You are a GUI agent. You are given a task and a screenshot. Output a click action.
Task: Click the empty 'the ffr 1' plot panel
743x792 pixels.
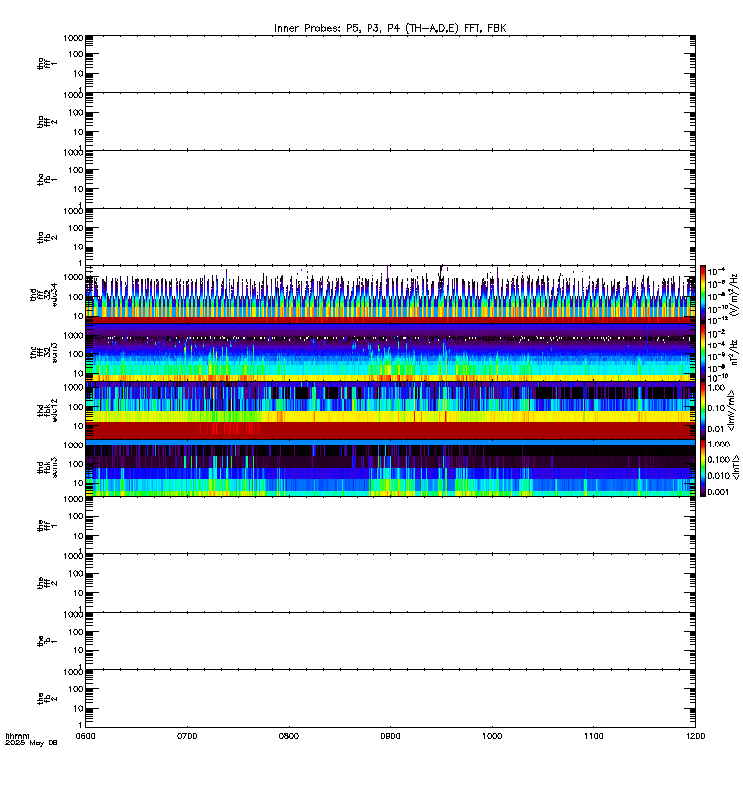point(390,526)
